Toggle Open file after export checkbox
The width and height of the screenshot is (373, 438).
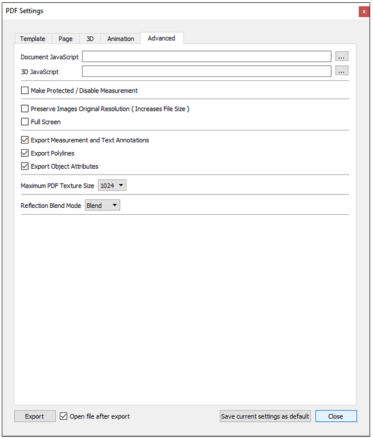click(x=64, y=416)
